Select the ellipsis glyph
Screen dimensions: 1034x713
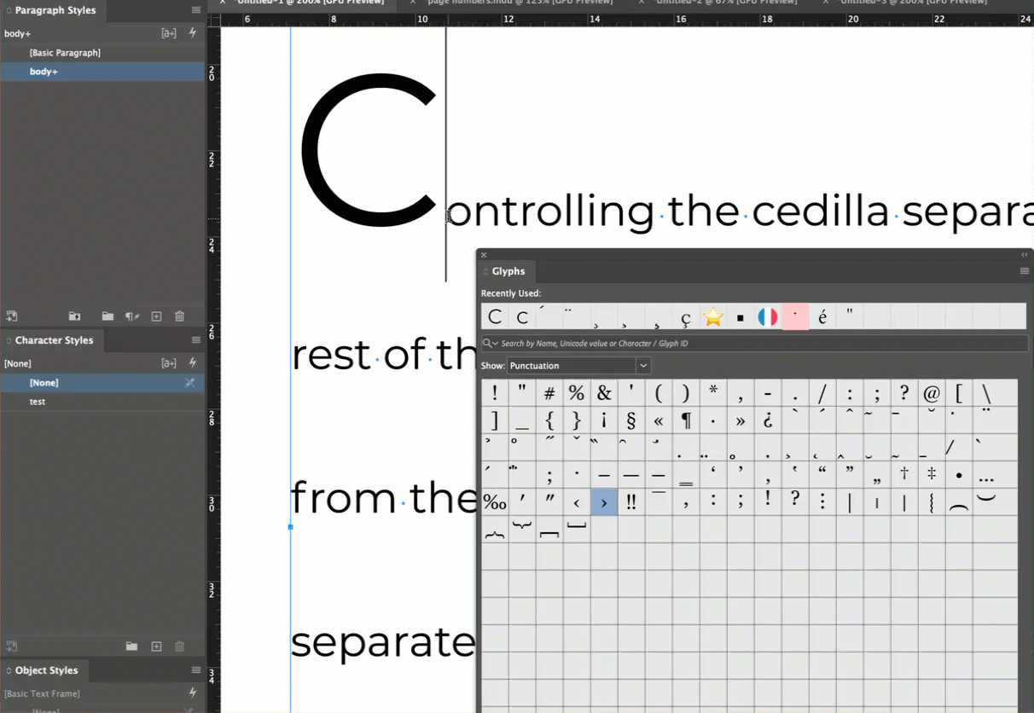pos(986,475)
